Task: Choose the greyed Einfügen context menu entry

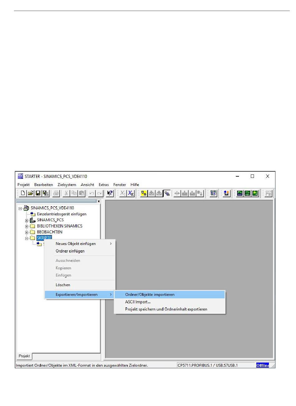Action: click(80, 275)
